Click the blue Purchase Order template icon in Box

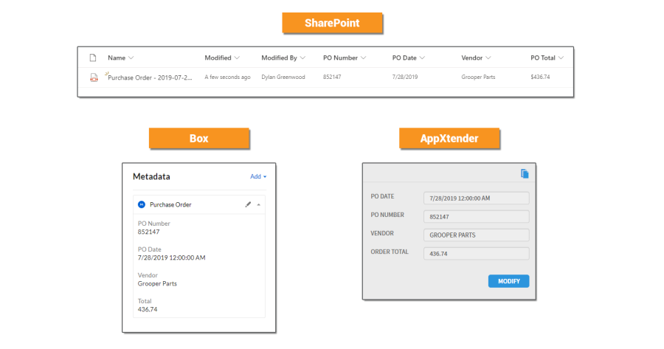click(x=142, y=204)
